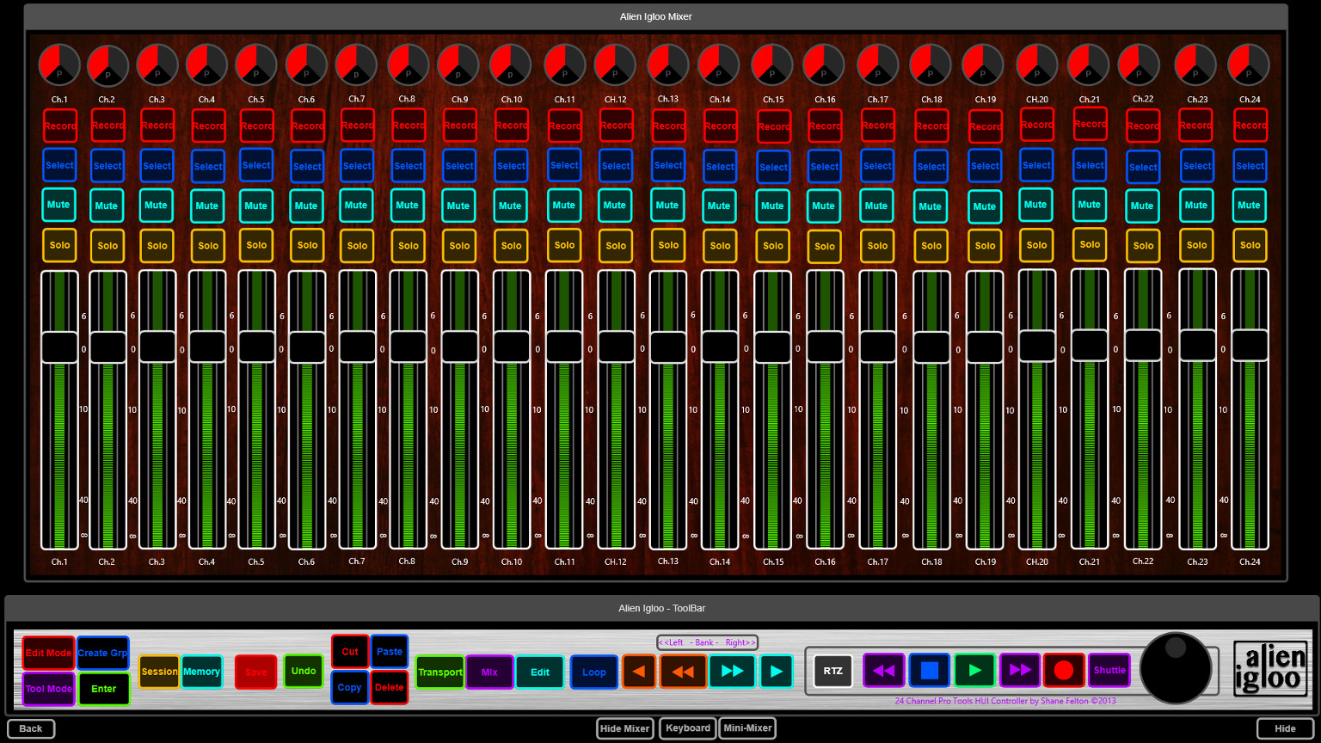Screen dimensions: 1321x743
Task: Click the Create Grp button
Action: coord(103,653)
